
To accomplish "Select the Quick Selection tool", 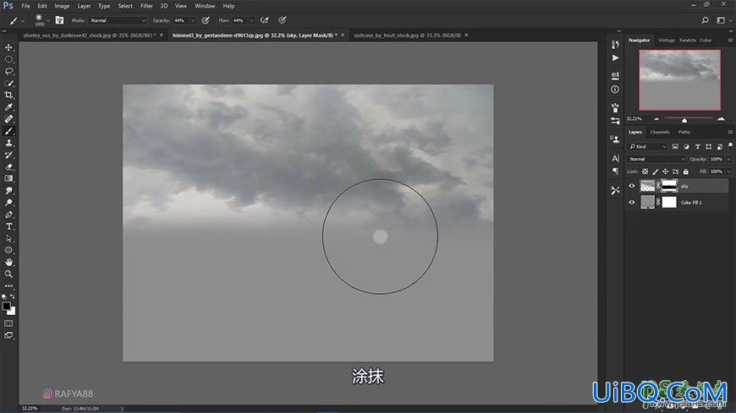I will tap(8, 84).
